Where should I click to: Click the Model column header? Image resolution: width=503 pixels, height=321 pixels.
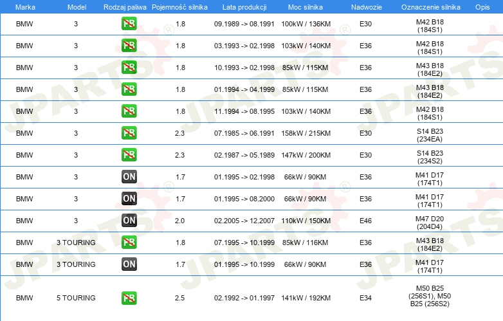coord(77,7)
